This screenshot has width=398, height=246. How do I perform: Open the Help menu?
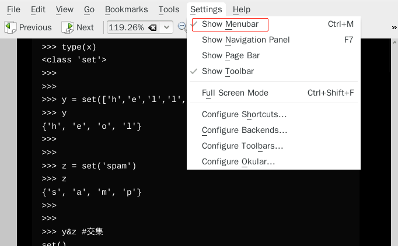pyautogui.click(x=242, y=10)
